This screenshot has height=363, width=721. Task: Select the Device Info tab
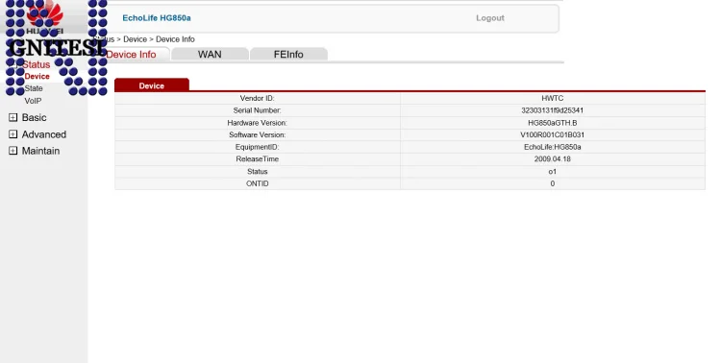pos(132,54)
